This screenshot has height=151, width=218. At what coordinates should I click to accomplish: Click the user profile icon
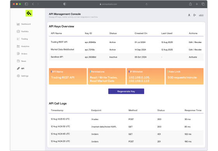pos(189,15)
